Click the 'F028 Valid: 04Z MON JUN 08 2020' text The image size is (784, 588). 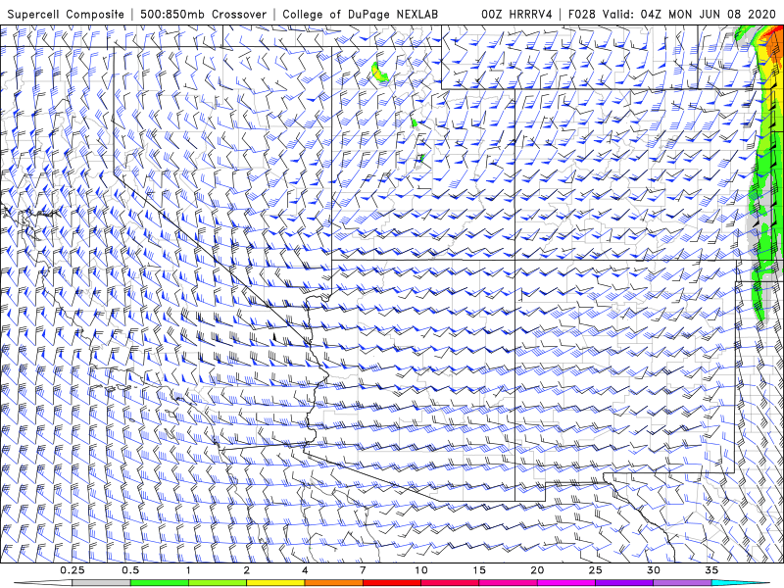(669, 14)
